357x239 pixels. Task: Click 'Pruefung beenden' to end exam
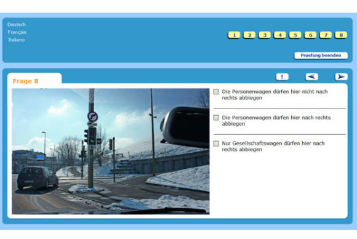(x=321, y=55)
